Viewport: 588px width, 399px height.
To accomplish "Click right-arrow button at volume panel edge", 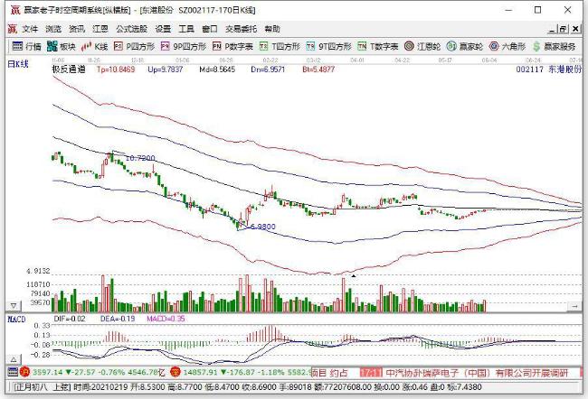I will click(574, 306).
